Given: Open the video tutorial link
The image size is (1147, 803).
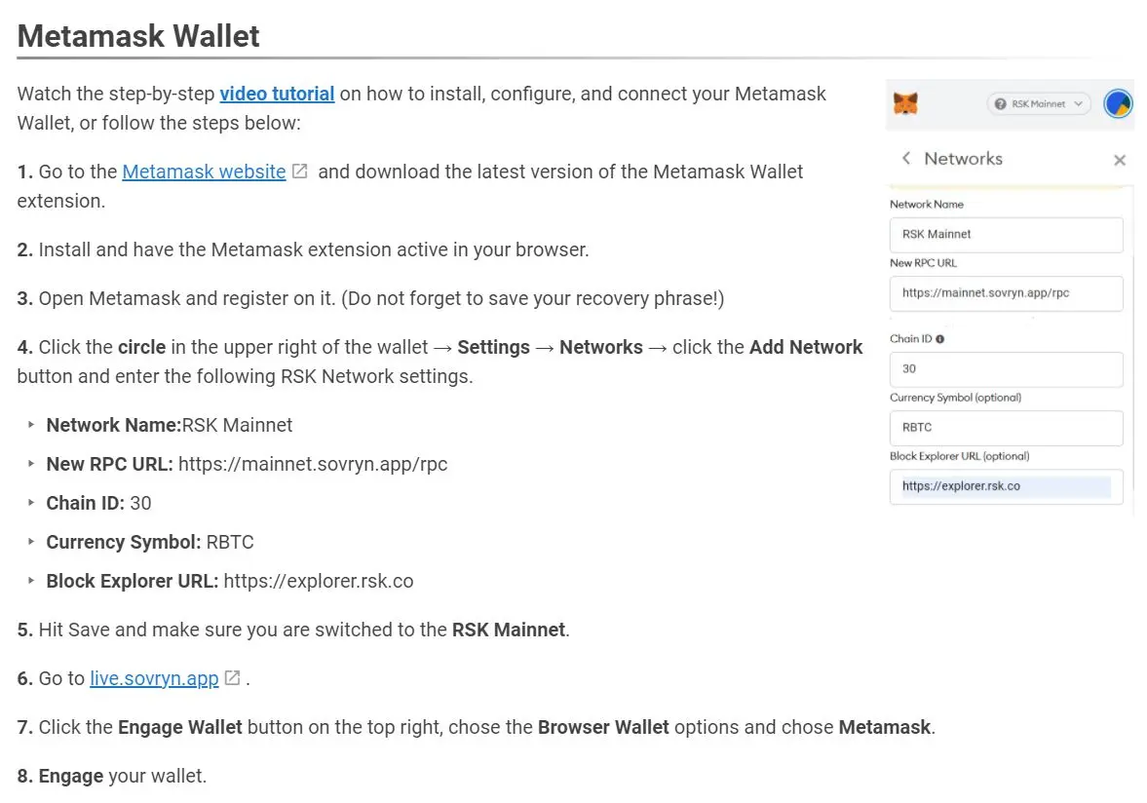Looking at the screenshot, I should [277, 94].
